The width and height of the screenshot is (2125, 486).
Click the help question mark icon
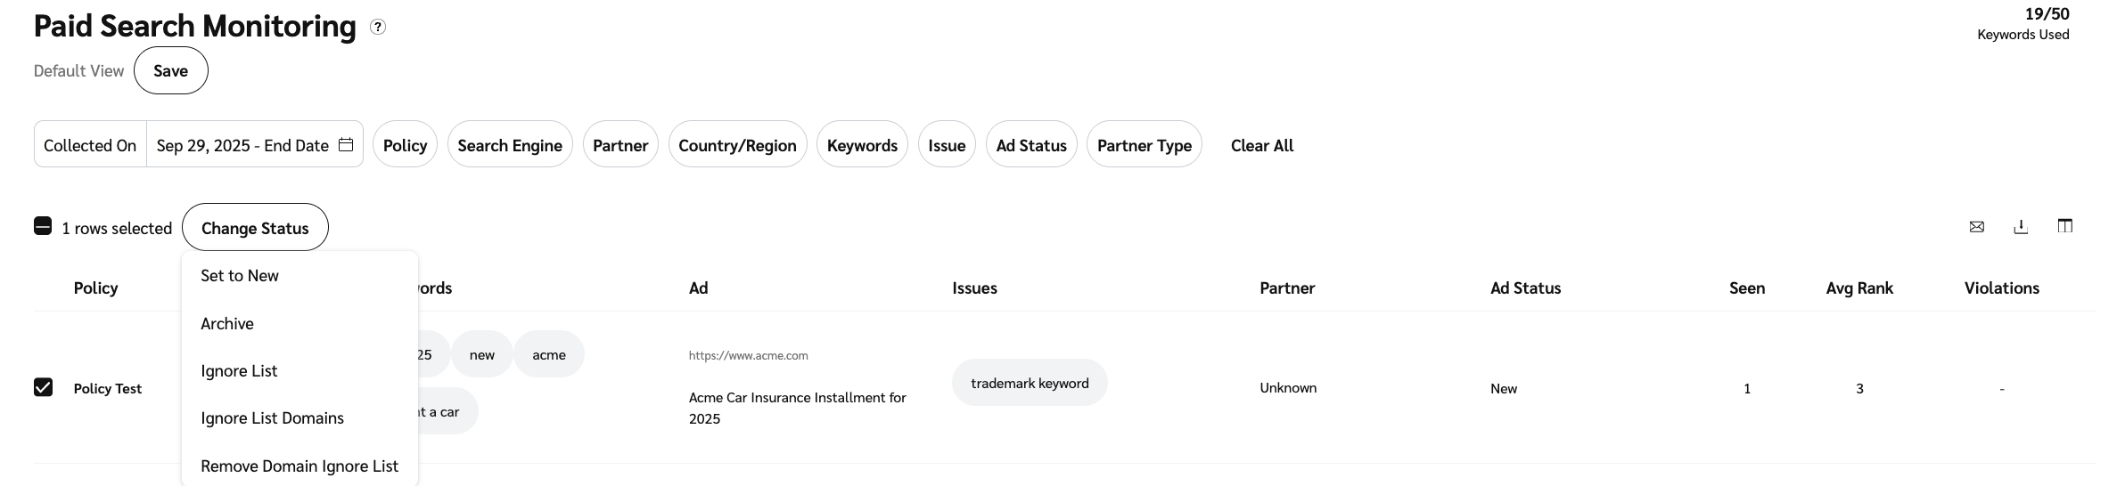378,27
